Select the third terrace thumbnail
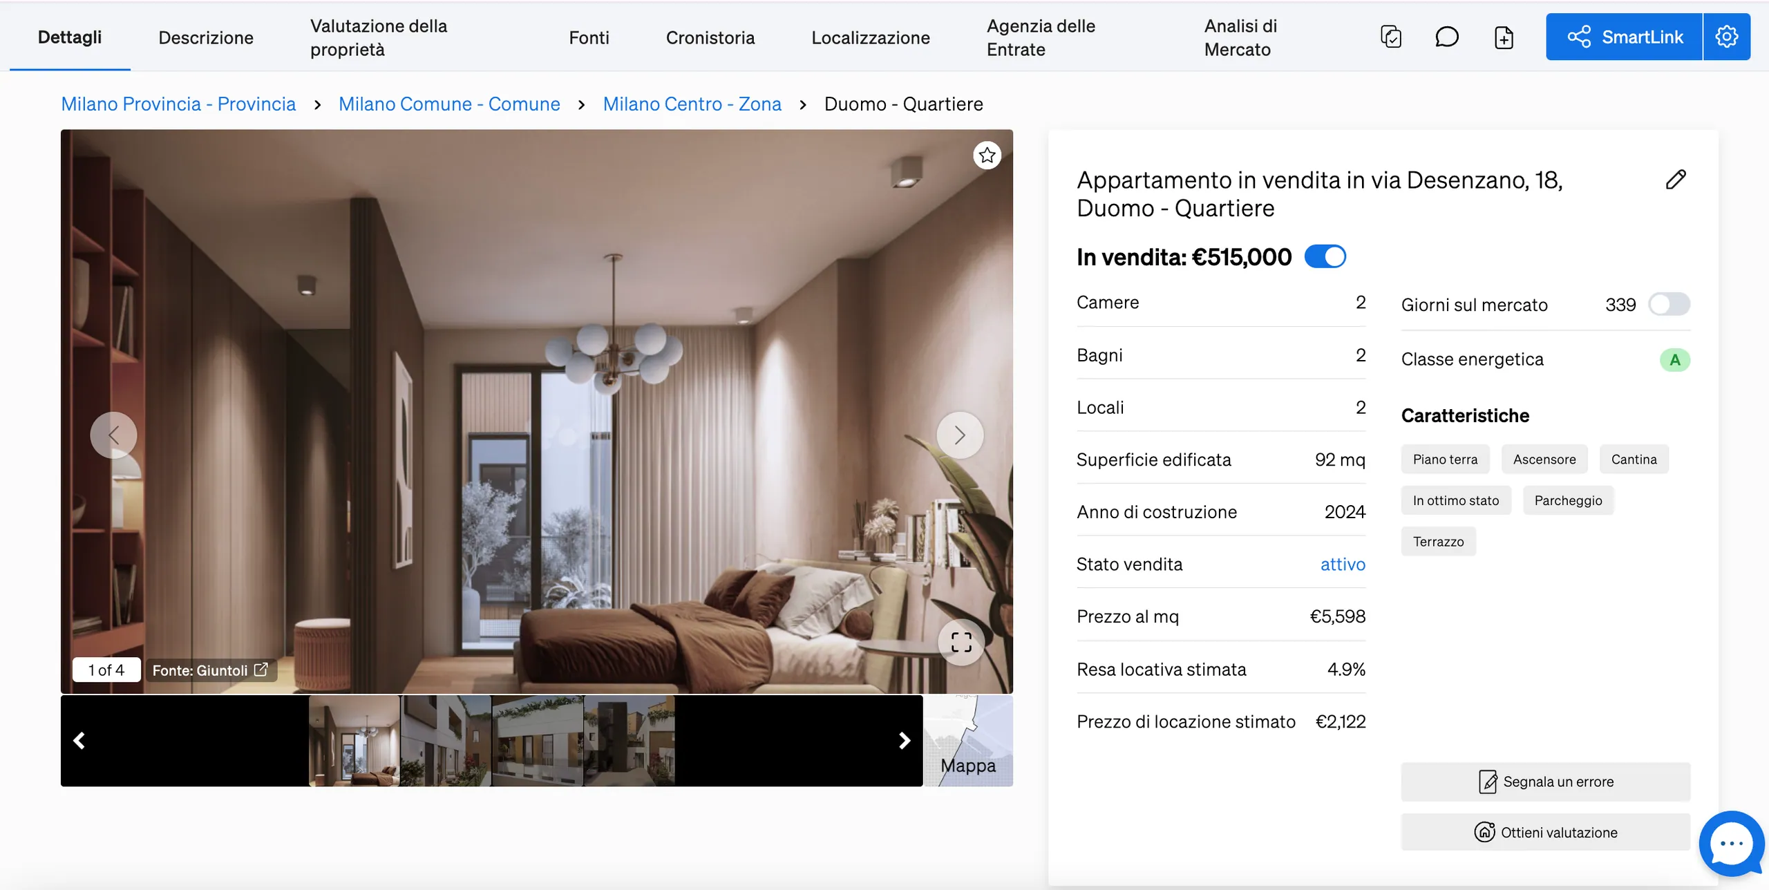Screen dimensions: 1769x890 [538, 741]
